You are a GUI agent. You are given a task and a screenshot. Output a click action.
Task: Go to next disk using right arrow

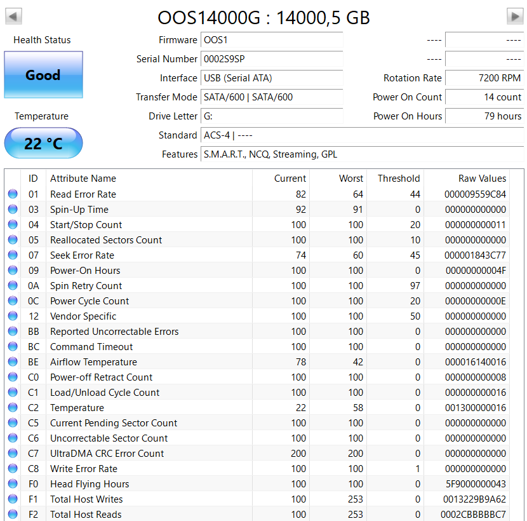point(515,16)
